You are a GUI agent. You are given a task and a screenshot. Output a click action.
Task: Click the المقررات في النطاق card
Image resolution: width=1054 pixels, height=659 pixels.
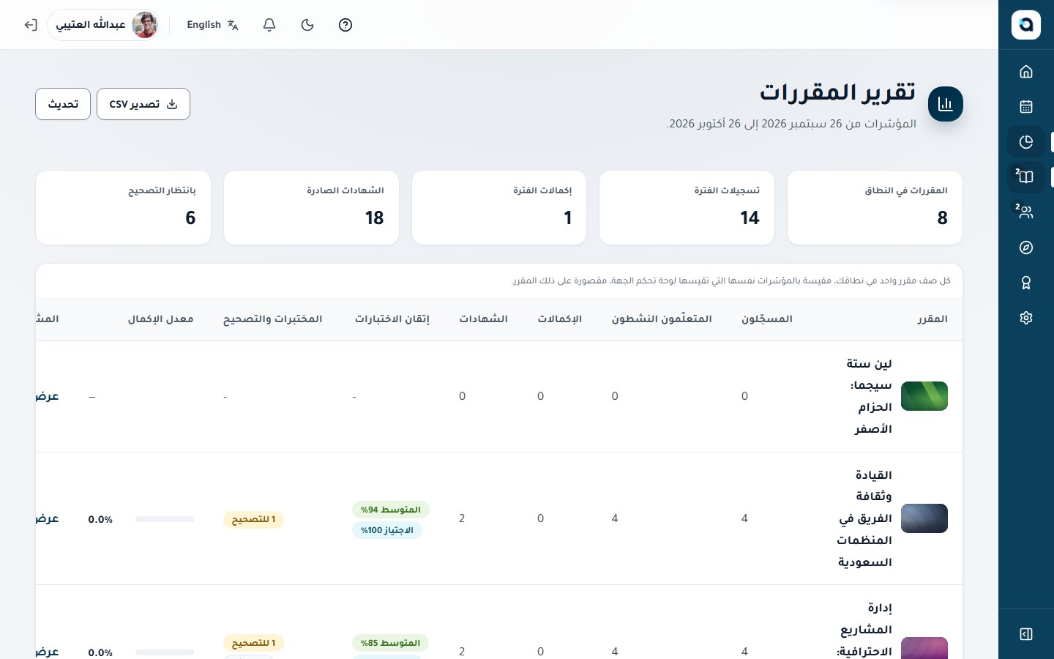(875, 208)
